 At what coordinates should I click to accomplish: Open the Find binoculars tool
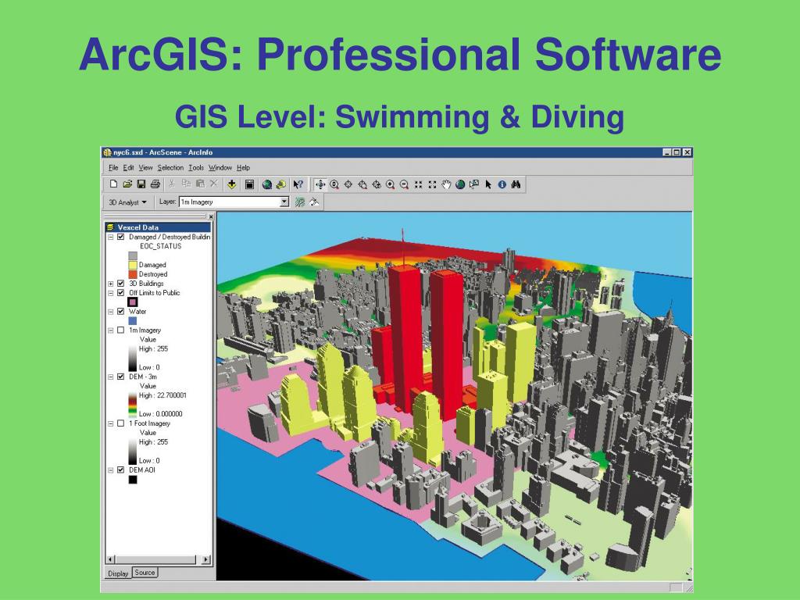[516, 184]
